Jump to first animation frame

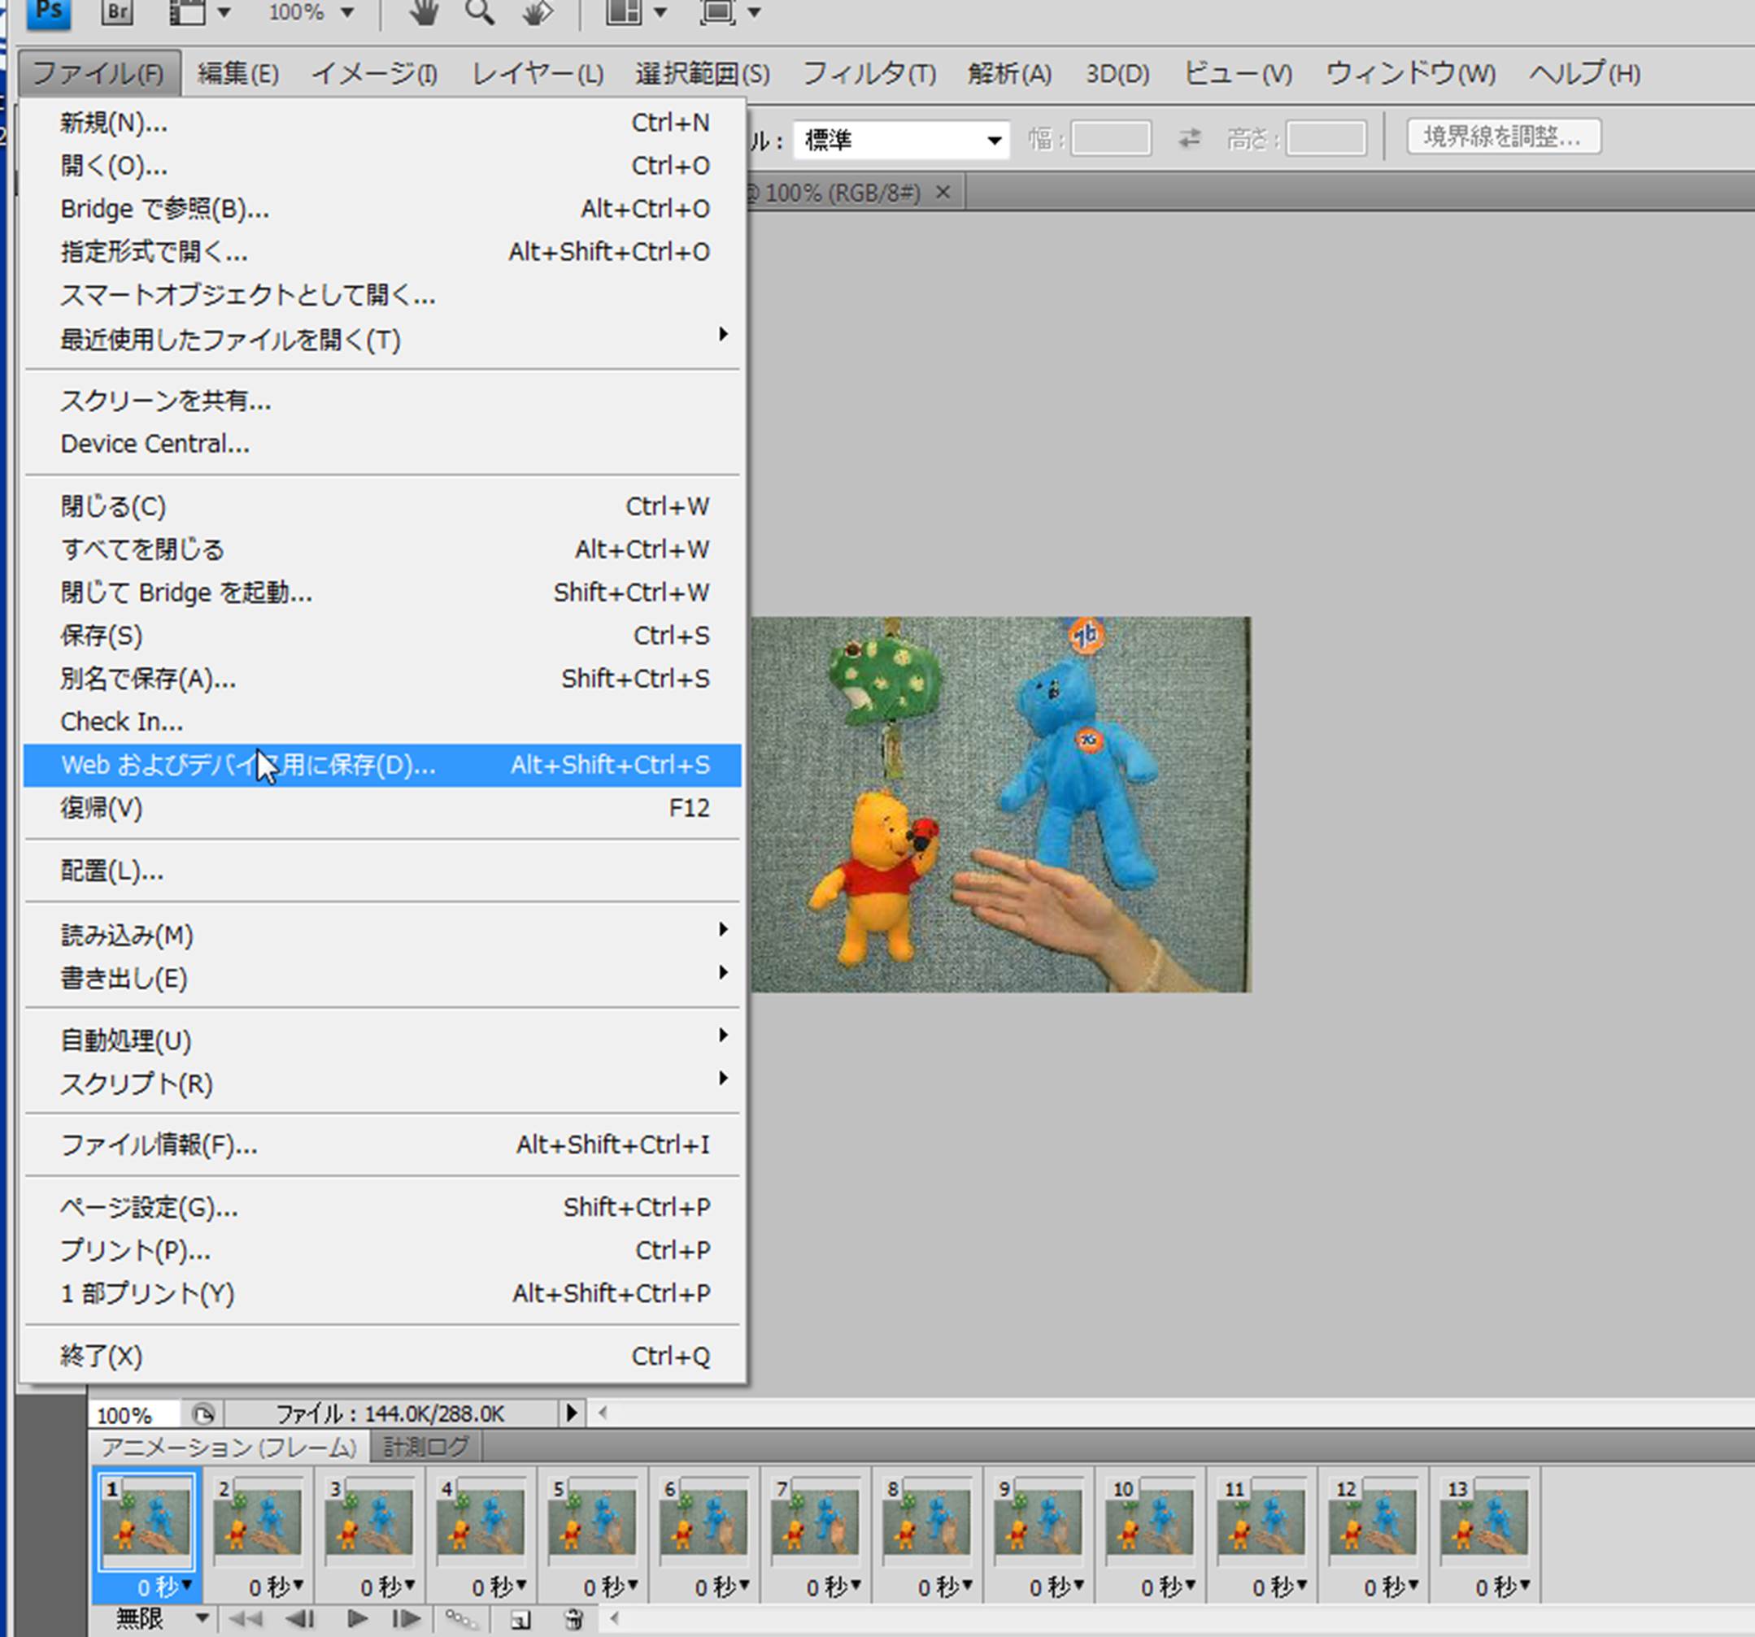click(x=245, y=1618)
